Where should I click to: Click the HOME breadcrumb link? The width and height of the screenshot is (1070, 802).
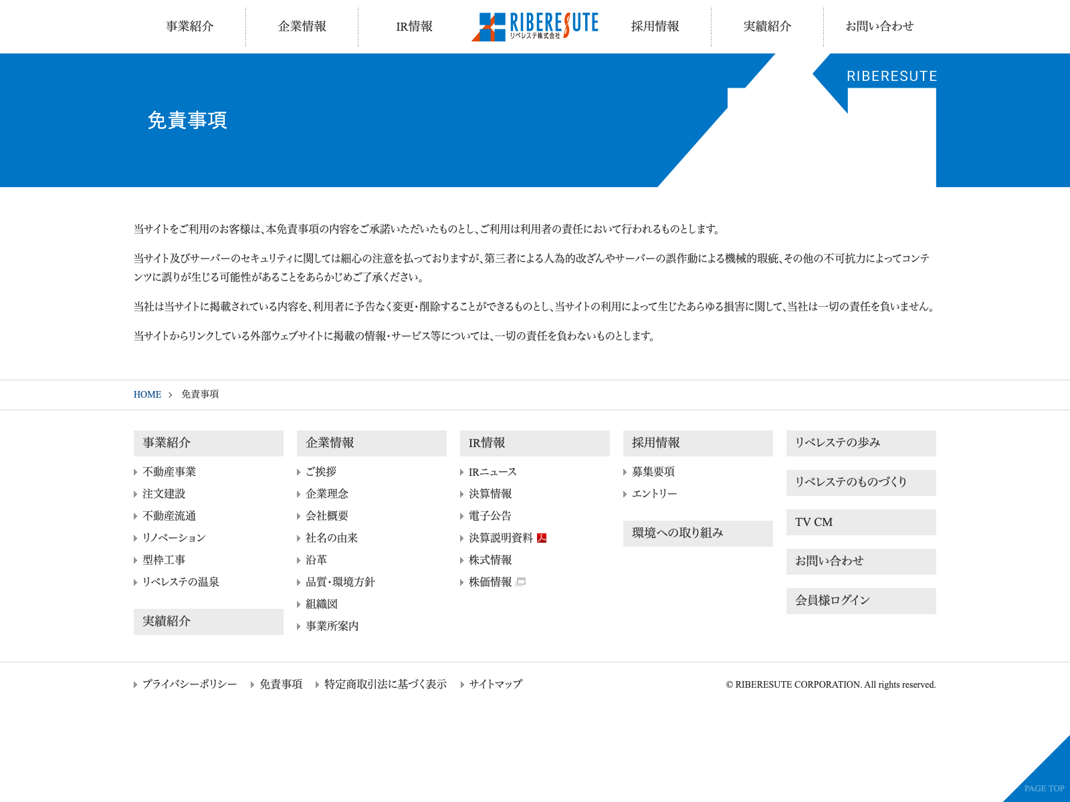point(147,394)
